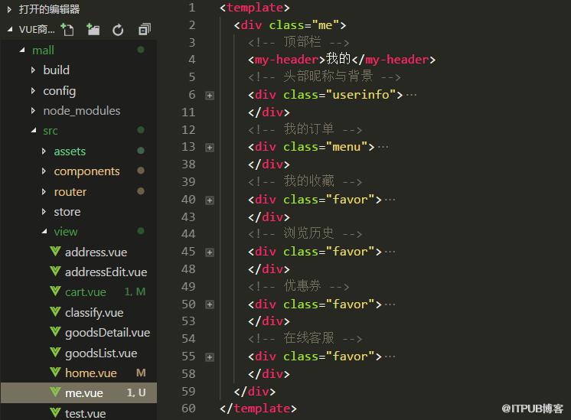Collapse the view folder arrow
Screen dimensions: 571x420
pyautogui.click(x=44, y=232)
